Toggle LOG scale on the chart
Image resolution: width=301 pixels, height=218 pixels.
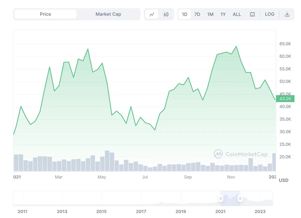point(270,14)
